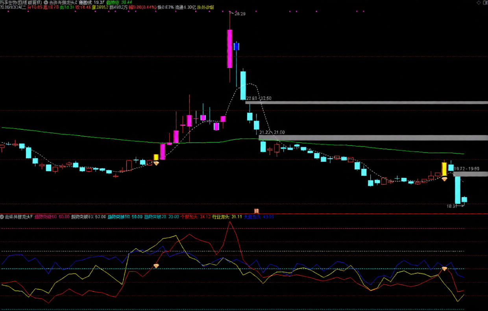The width and height of the screenshot is (488, 311).
Task: Expand the sub-chart indicator circle menu
Action: (2, 217)
